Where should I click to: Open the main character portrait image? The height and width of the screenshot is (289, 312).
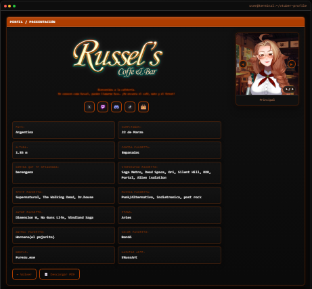pos(267,64)
